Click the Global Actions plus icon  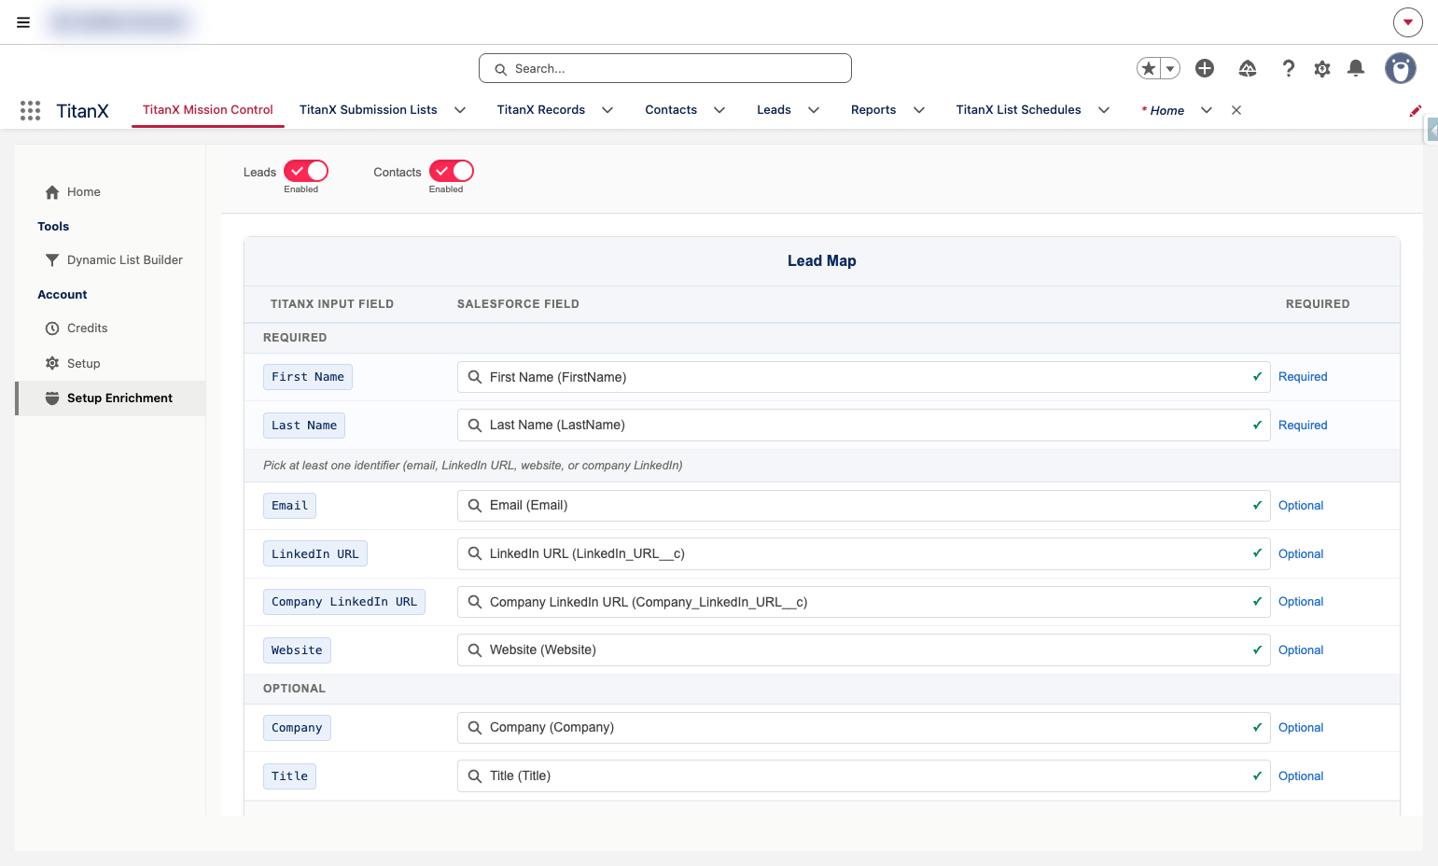(x=1205, y=68)
